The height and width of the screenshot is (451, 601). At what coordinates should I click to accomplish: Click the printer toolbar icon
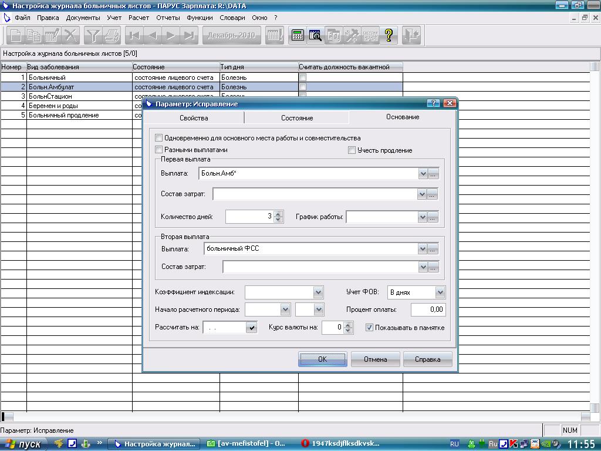[x=112, y=36]
